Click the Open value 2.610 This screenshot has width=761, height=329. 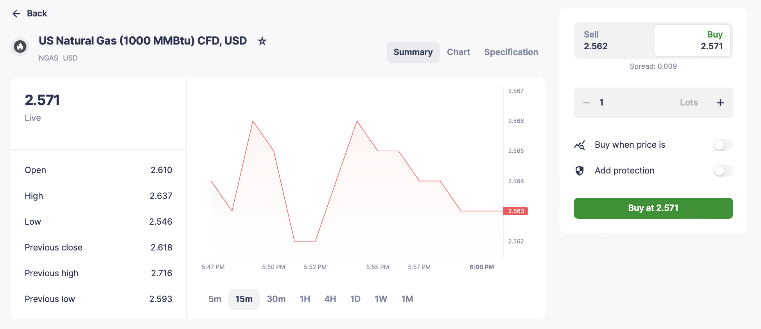161,170
